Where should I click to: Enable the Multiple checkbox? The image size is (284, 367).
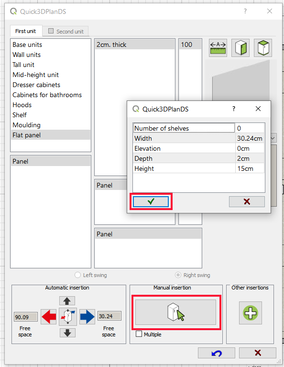pyautogui.click(x=139, y=334)
